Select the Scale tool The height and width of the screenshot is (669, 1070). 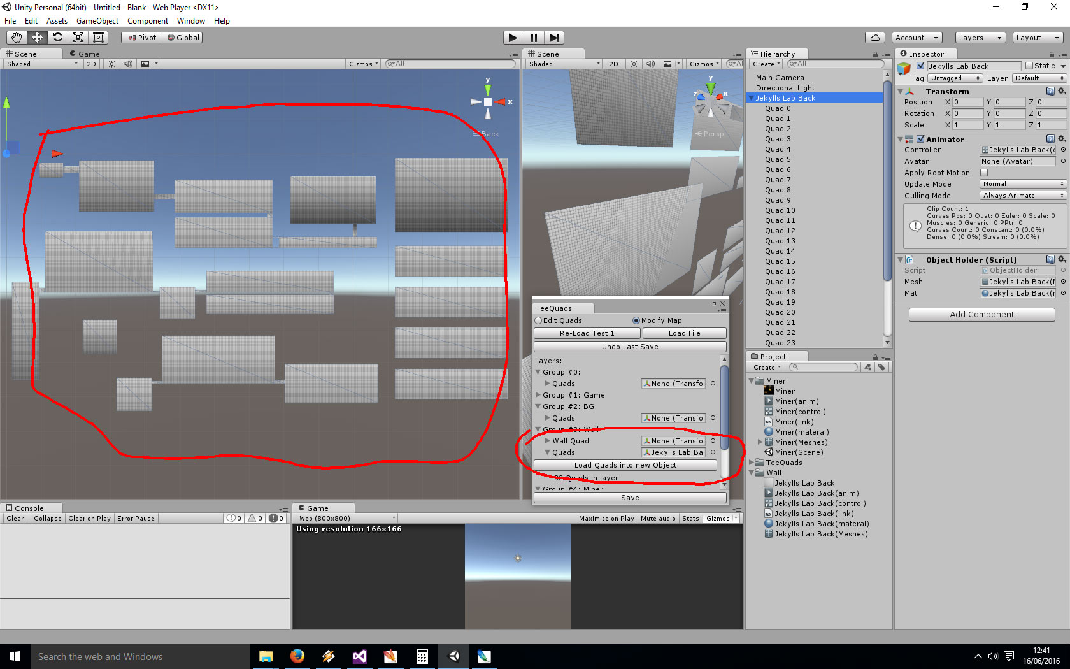pyautogui.click(x=78, y=38)
